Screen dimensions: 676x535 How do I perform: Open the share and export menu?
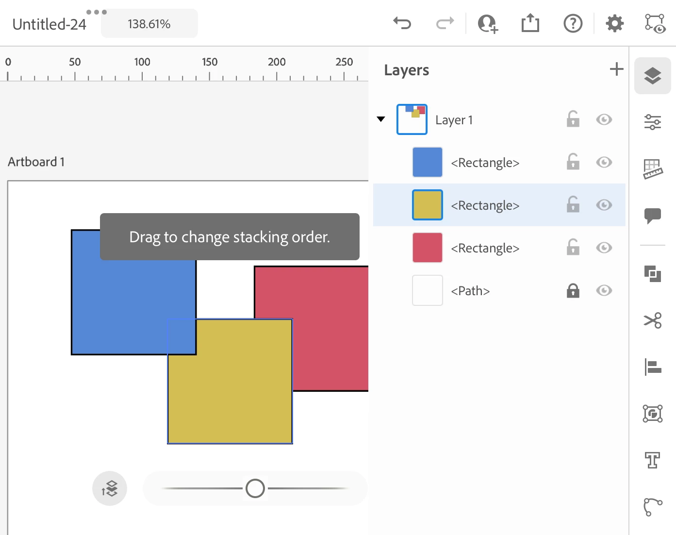530,23
